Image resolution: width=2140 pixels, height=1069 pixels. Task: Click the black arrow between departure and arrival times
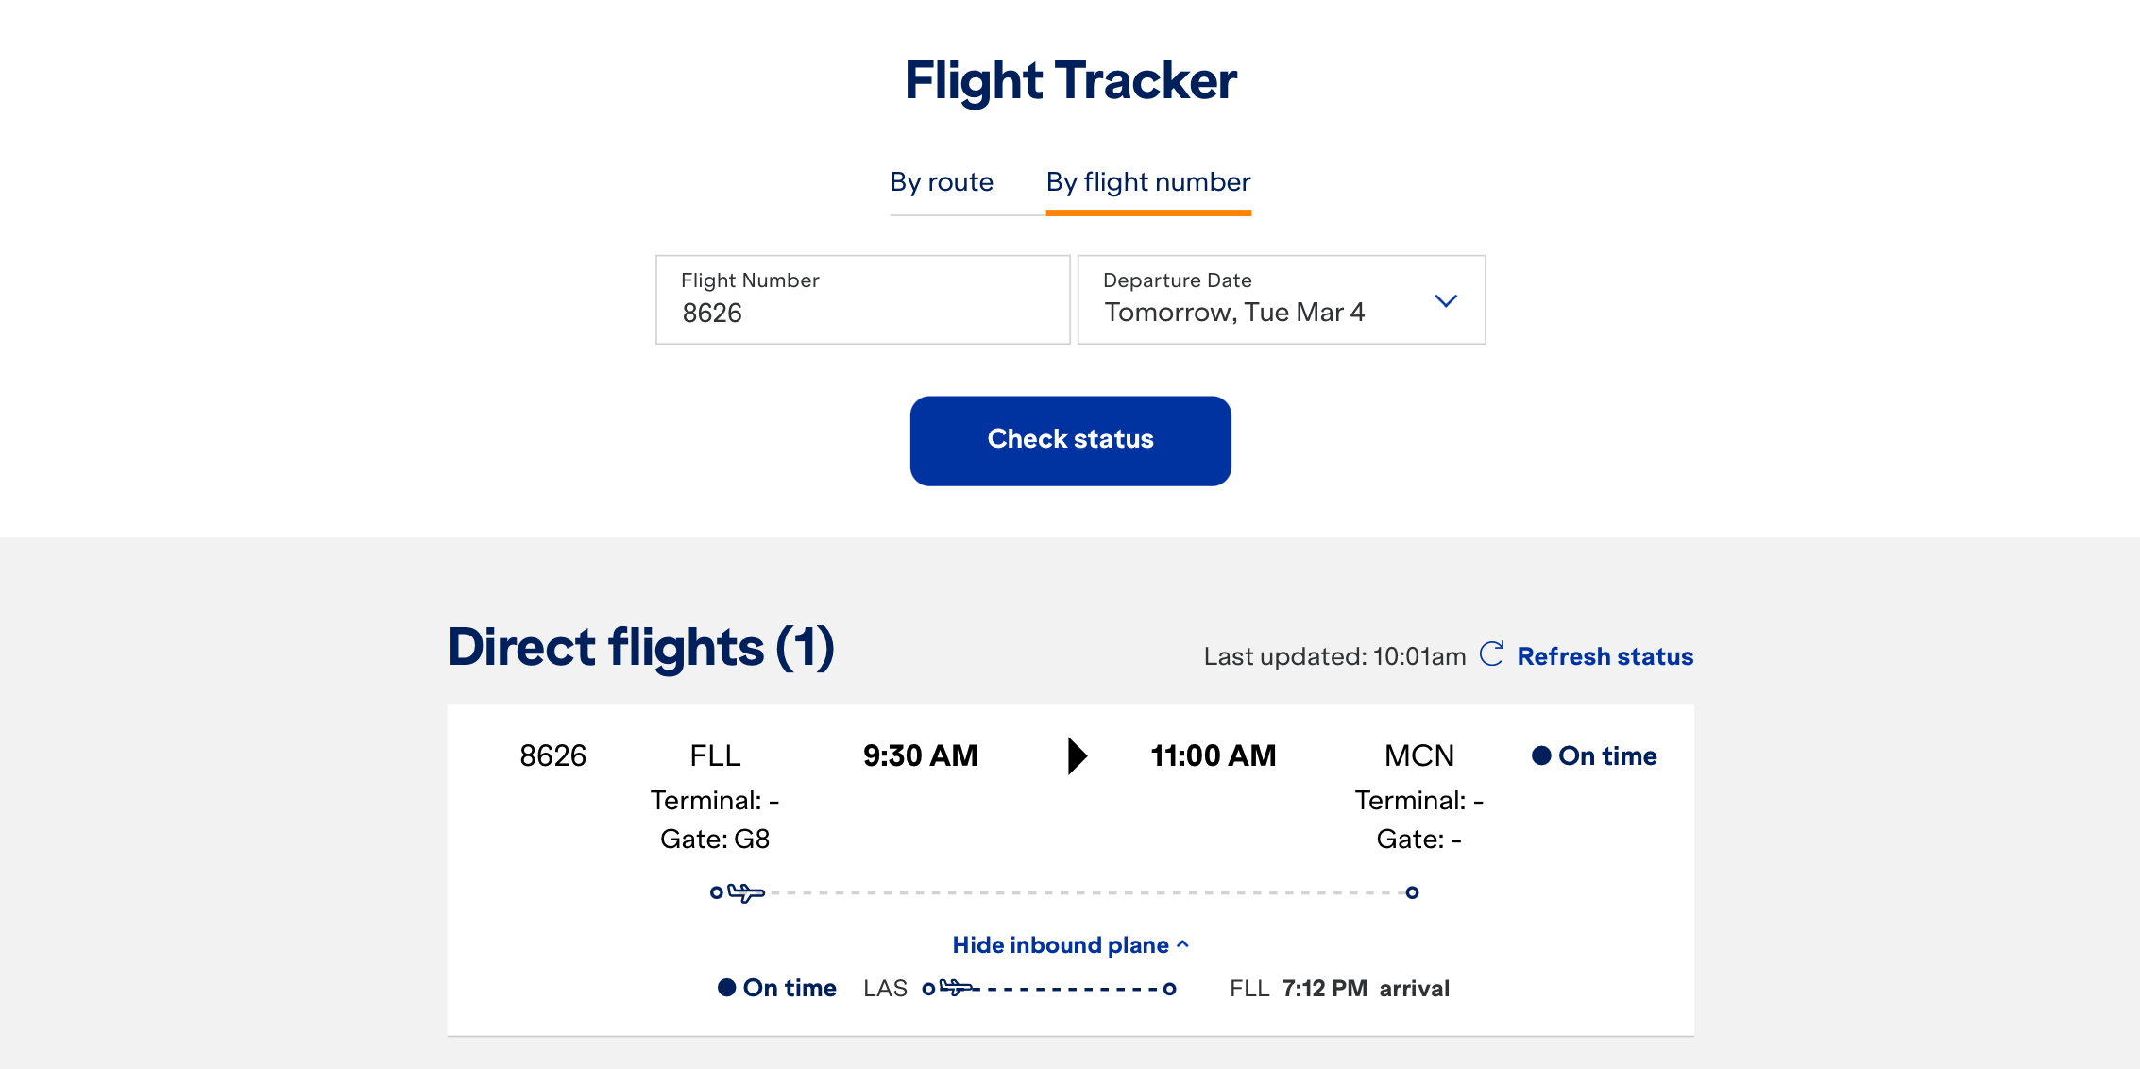[x=1077, y=755]
